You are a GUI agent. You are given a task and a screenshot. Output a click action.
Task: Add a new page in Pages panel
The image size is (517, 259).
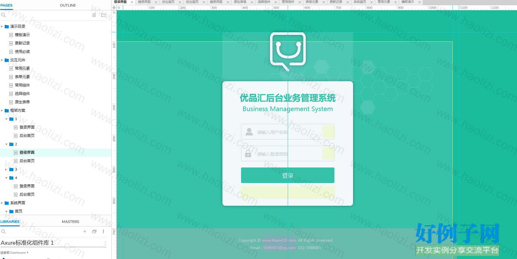point(94,15)
